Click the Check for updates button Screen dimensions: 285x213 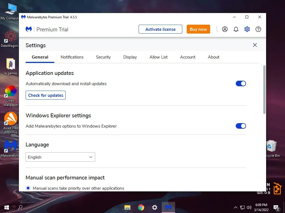[x=46, y=95]
